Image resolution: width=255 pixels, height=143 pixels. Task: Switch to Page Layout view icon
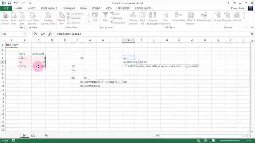coord(206,140)
